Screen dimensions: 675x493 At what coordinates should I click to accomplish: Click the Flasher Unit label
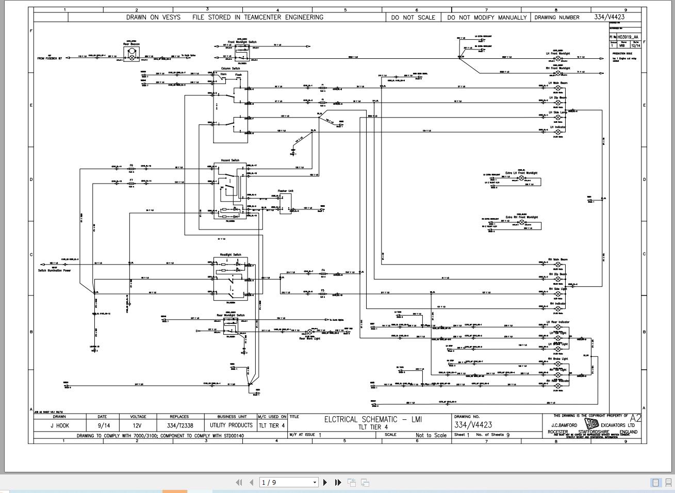285,191
